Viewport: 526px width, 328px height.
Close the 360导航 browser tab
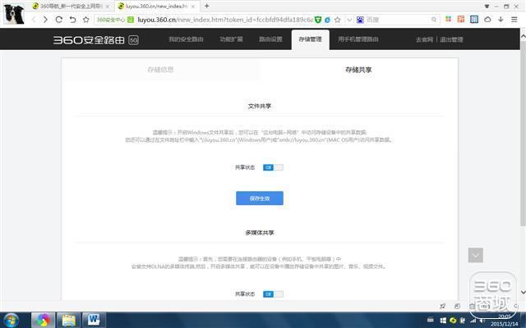pyautogui.click(x=108, y=7)
